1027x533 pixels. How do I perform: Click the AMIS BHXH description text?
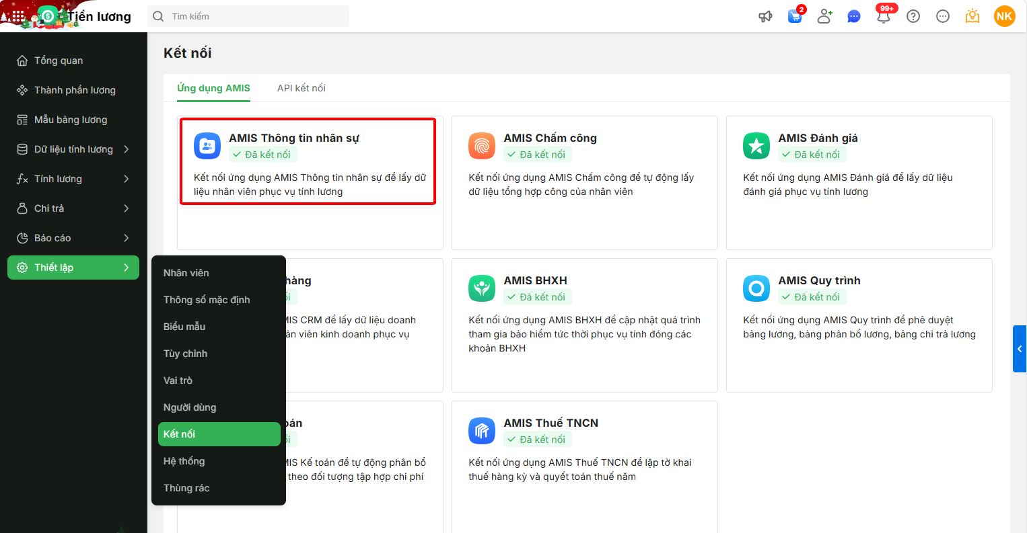pos(585,334)
